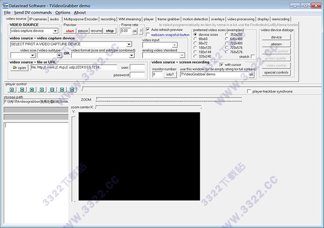The image size is (324, 228).
Task: Open the video input dropdown
Action: 174,45
